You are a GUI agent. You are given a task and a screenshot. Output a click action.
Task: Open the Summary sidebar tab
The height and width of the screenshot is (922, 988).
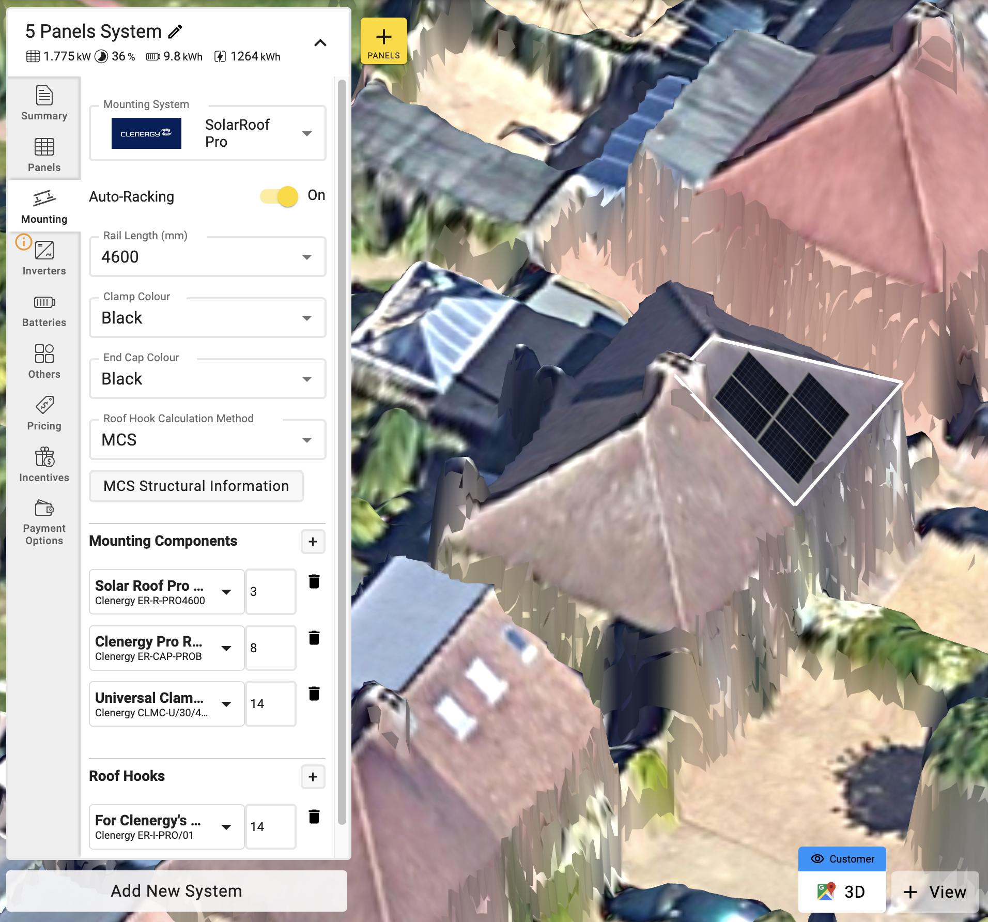44,103
